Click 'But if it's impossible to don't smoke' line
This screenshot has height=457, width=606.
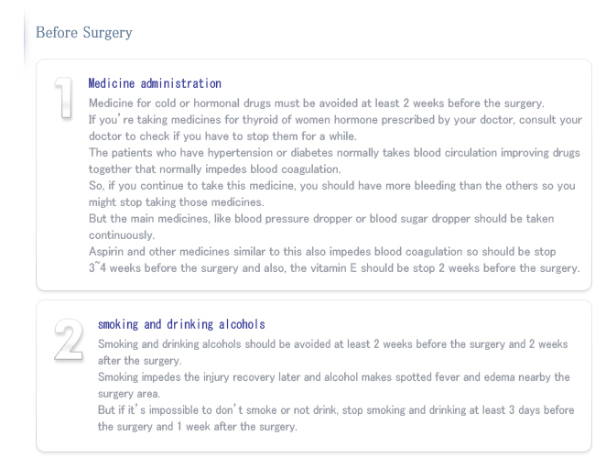click(x=336, y=410)
